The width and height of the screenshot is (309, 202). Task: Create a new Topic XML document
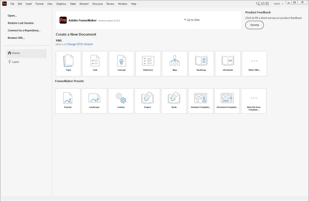point(68,64)
